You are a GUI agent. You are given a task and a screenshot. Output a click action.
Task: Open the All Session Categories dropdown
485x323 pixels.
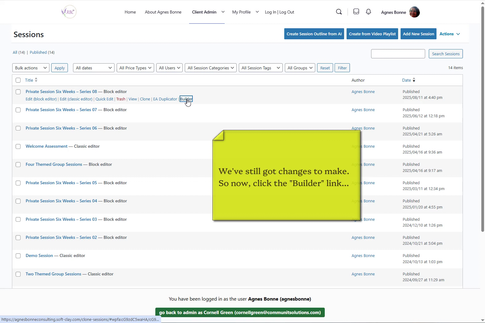click(211, 68)
